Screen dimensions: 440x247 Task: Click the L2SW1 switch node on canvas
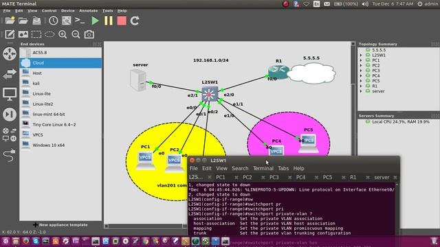click(x=210, y=94)
